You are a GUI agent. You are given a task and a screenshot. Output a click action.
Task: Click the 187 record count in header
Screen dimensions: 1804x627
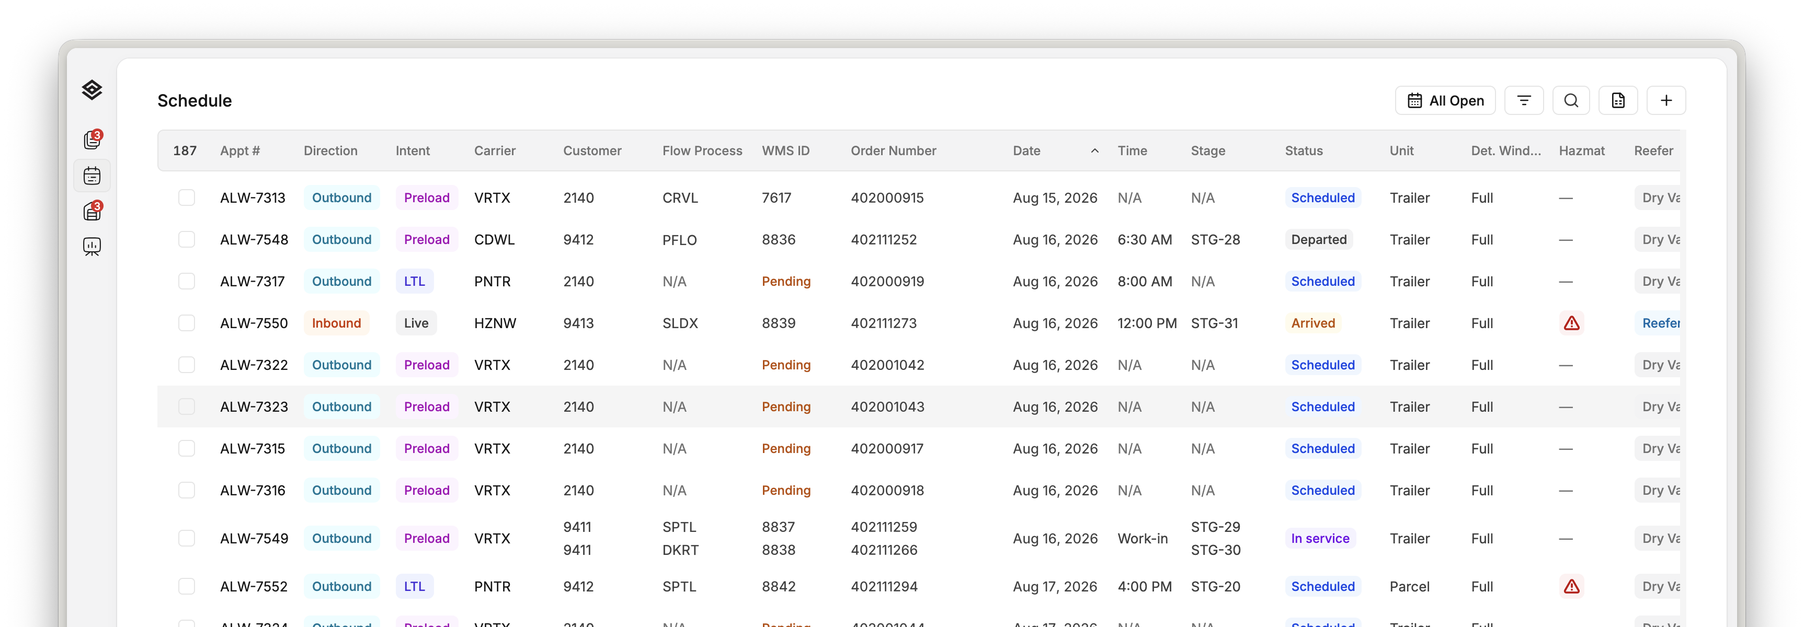185,150
